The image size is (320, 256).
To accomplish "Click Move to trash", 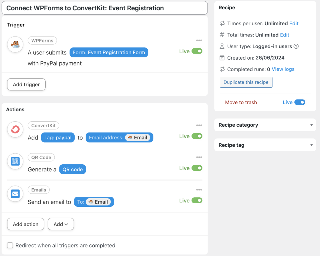I will 241,102.
